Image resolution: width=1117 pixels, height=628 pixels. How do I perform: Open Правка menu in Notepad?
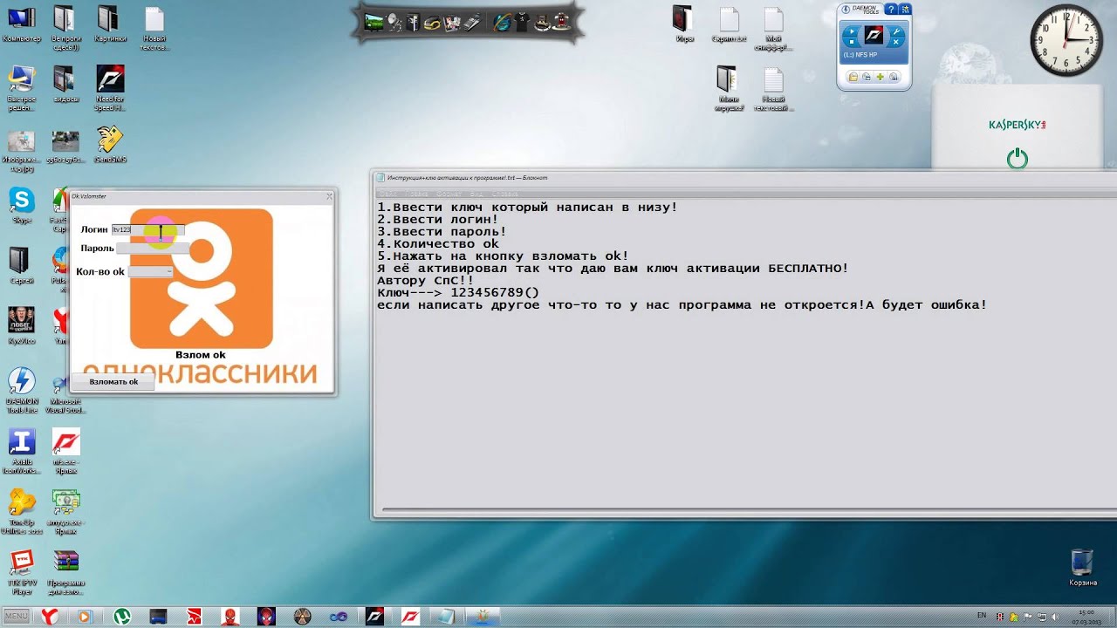point(418,194)
